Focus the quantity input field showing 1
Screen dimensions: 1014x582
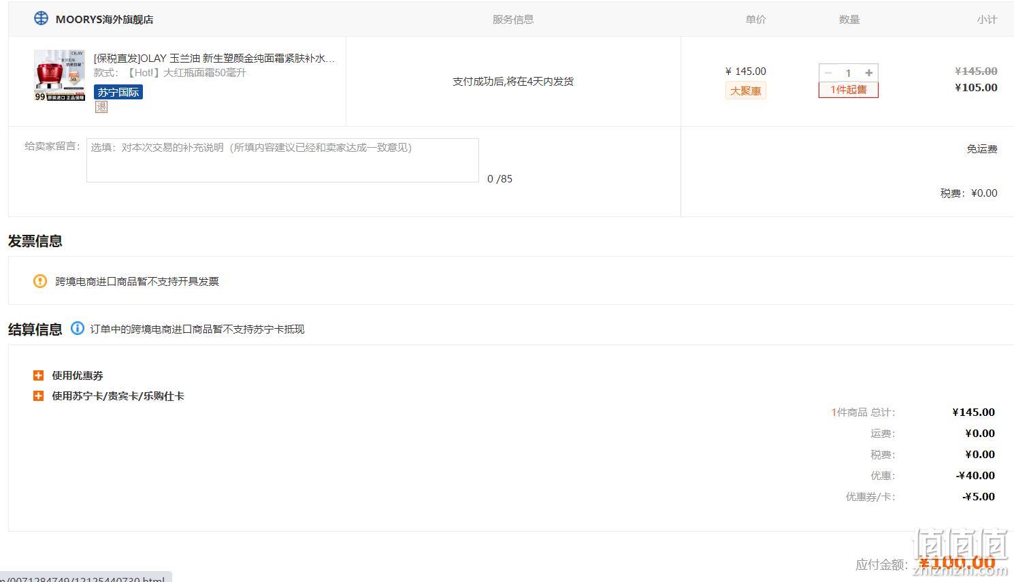click(849, 73)
